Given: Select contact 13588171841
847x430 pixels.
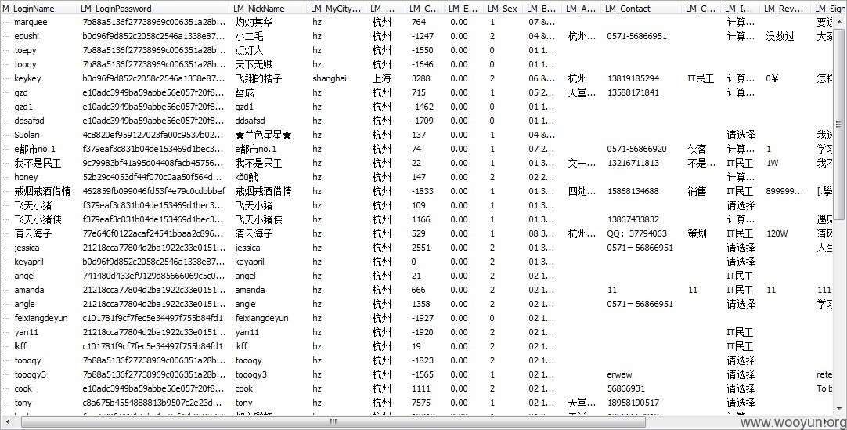Looking at the screenshot, I should (x=633, y=92).
